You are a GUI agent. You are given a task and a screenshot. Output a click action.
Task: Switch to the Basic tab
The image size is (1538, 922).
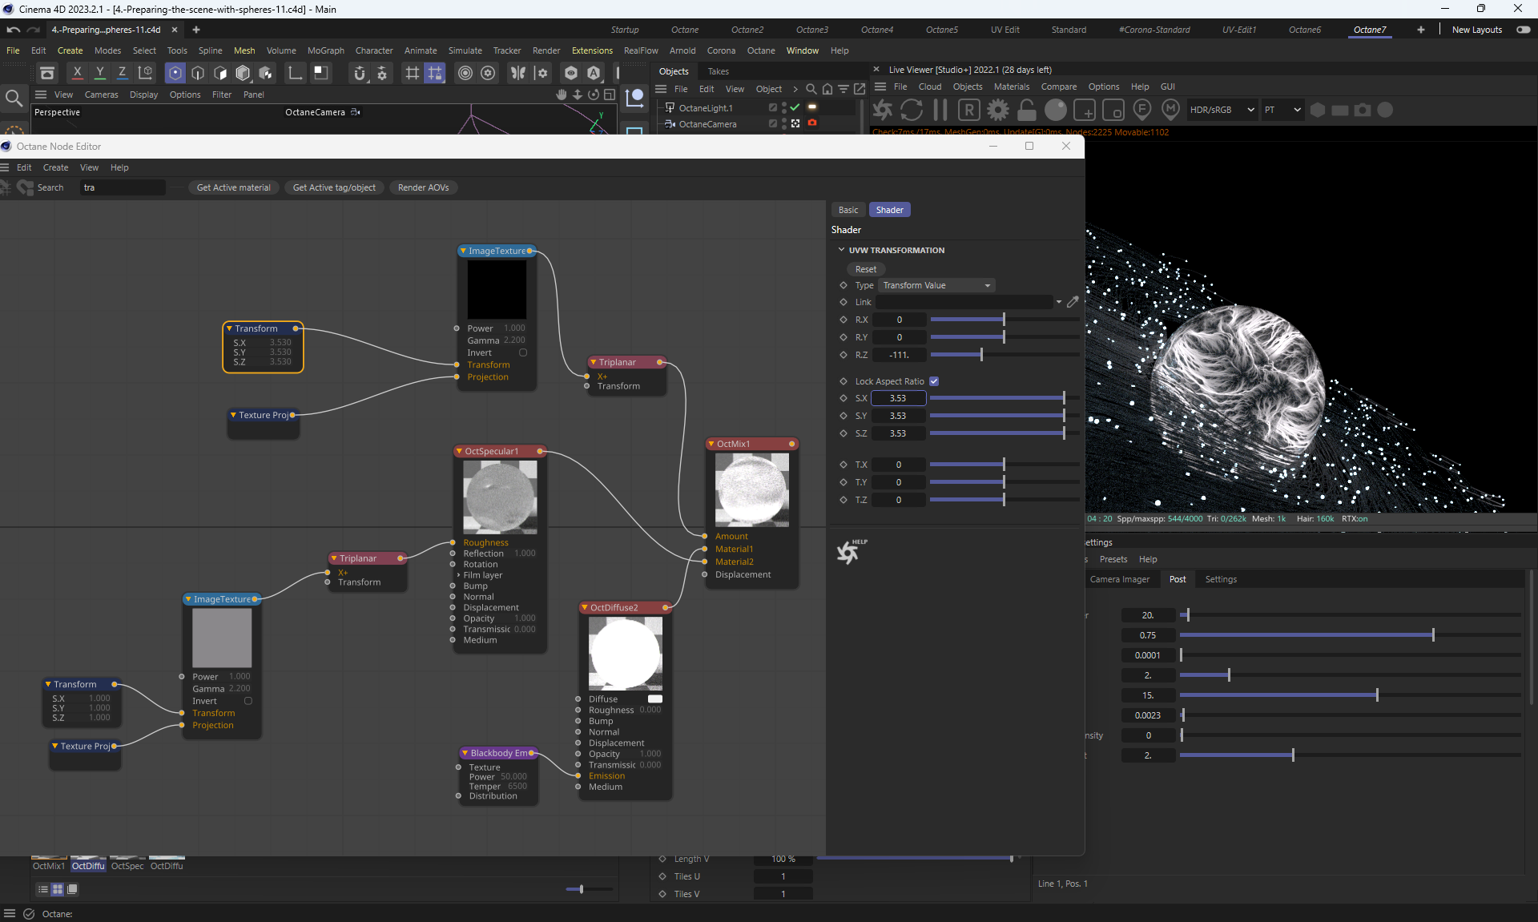(848, 210)
